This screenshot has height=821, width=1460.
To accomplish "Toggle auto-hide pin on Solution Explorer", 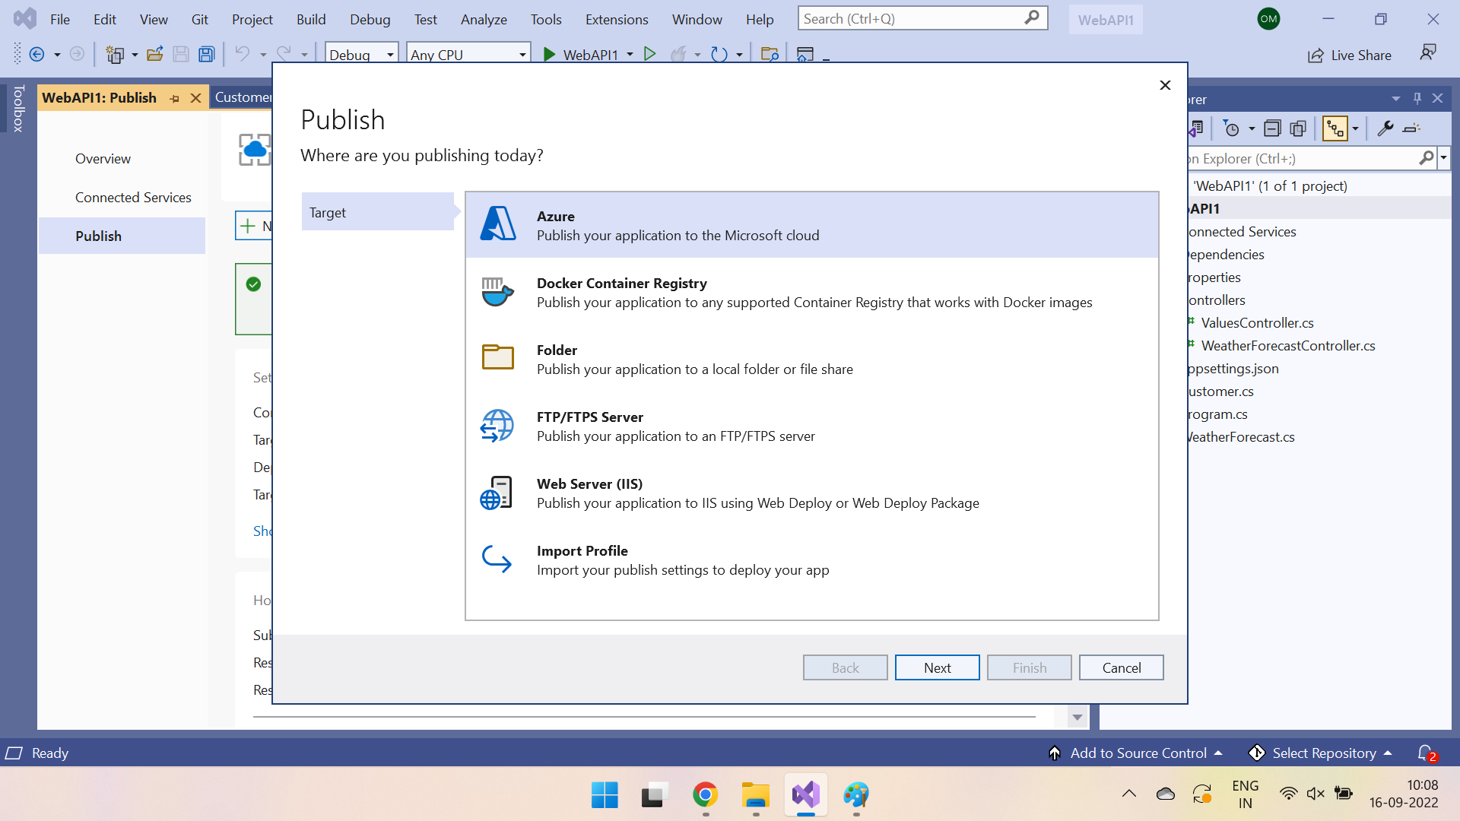I will pos(1417,99).
